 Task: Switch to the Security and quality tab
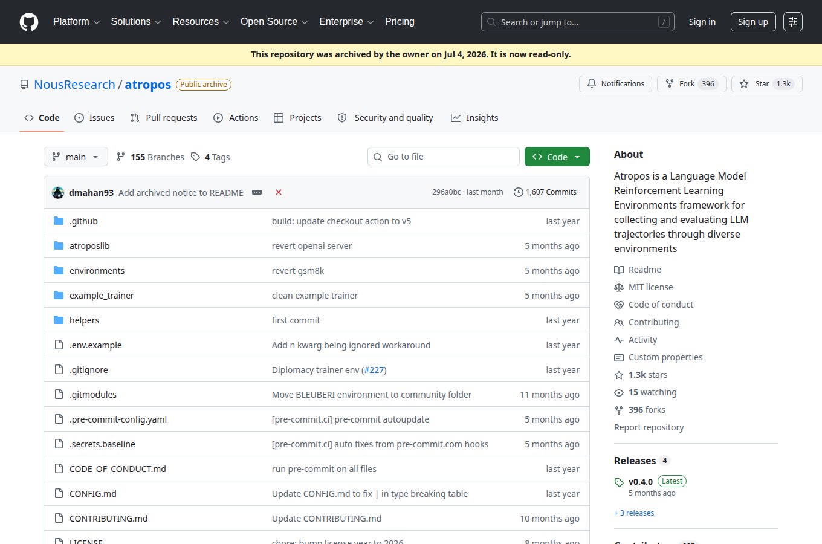385,118
